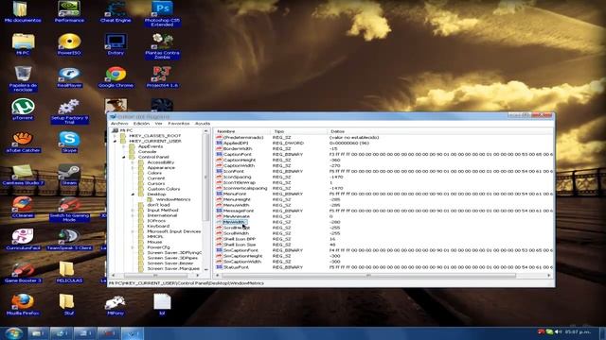Collapse the Control Panel key arrow
The width and height of the screenshot is (606, 340).
[124, 157]
